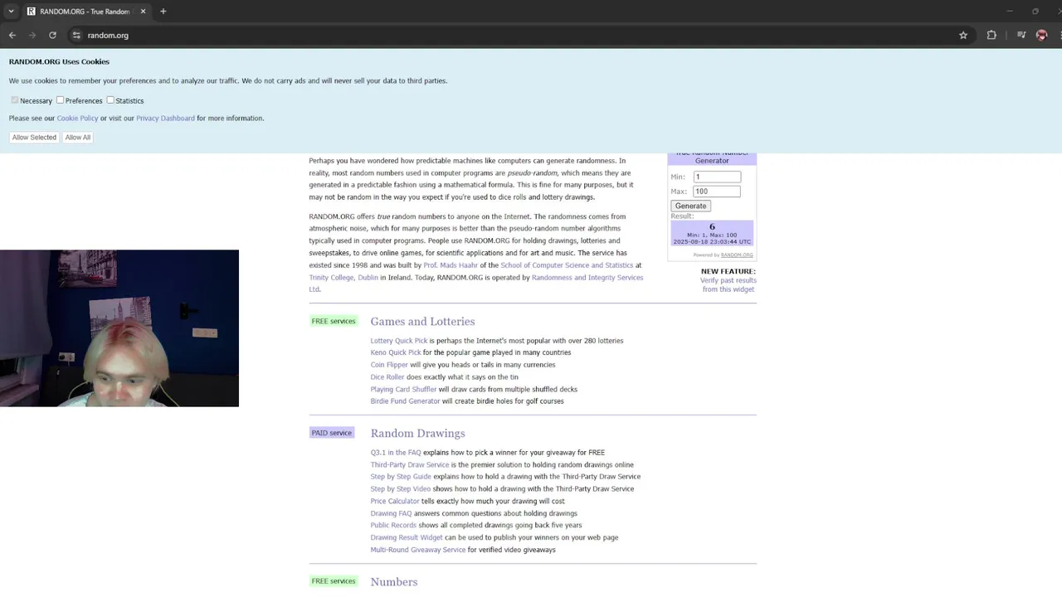The width and height of the screenshot is (1062, 597).
Task: Select the RANDOM.ORG - True Random tab
Action: pos(86,12)
